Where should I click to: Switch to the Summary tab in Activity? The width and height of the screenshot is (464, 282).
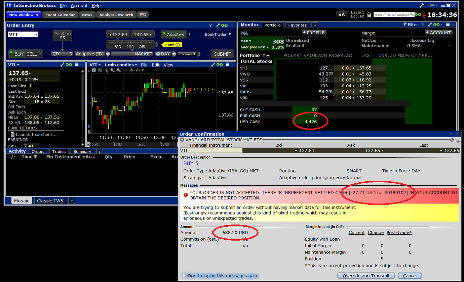pyautogui.click(x=82, y=151)
